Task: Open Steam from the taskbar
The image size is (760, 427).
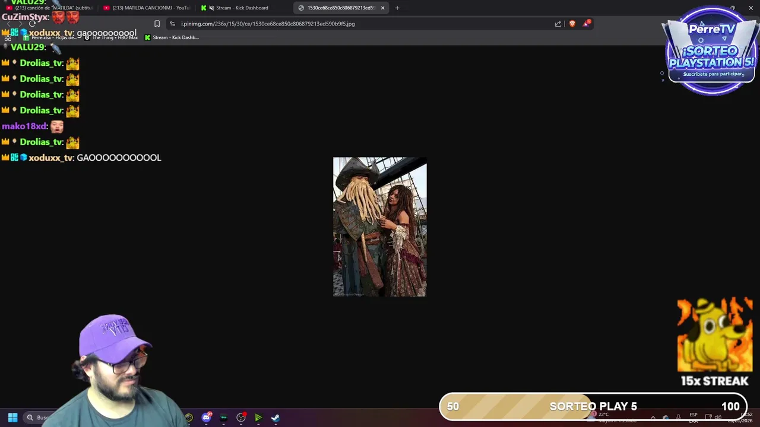Action: point(275,418)
